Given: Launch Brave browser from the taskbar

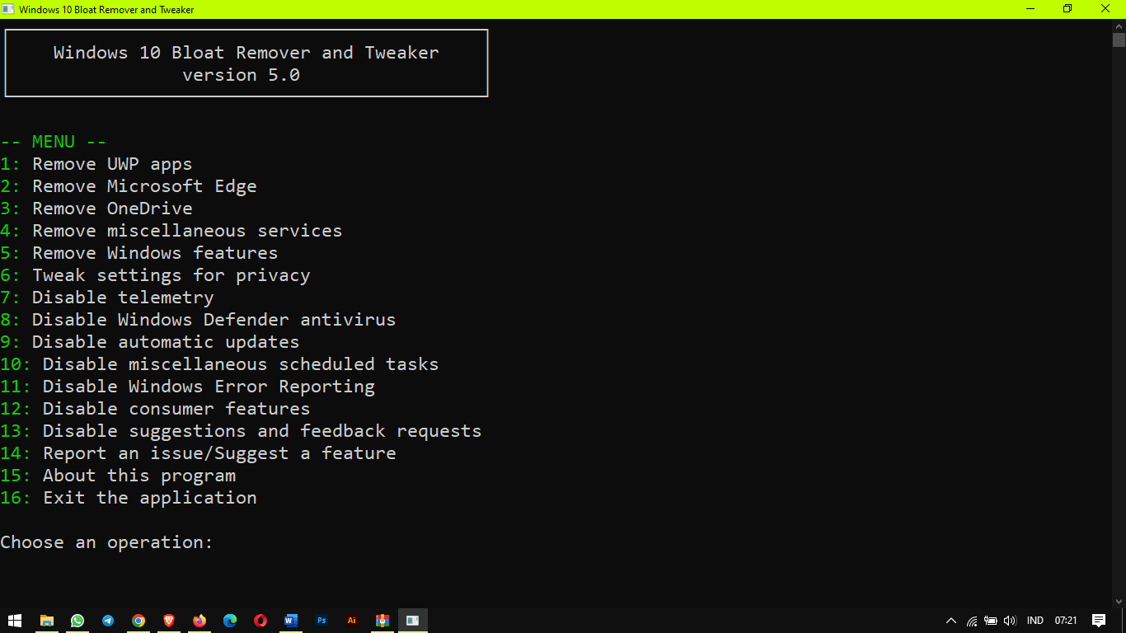Looking at the screenshot, I should (x=169, y=621).
